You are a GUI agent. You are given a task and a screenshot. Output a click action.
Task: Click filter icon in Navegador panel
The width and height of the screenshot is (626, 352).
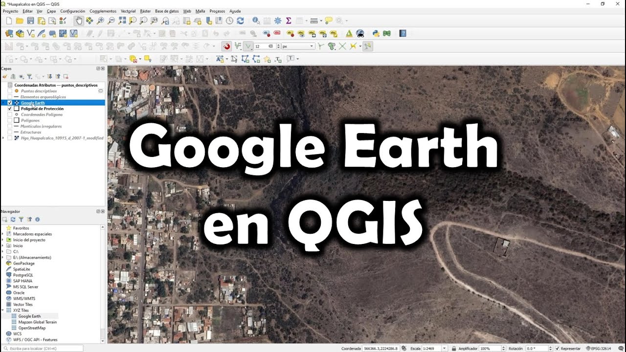pos(21,220)
